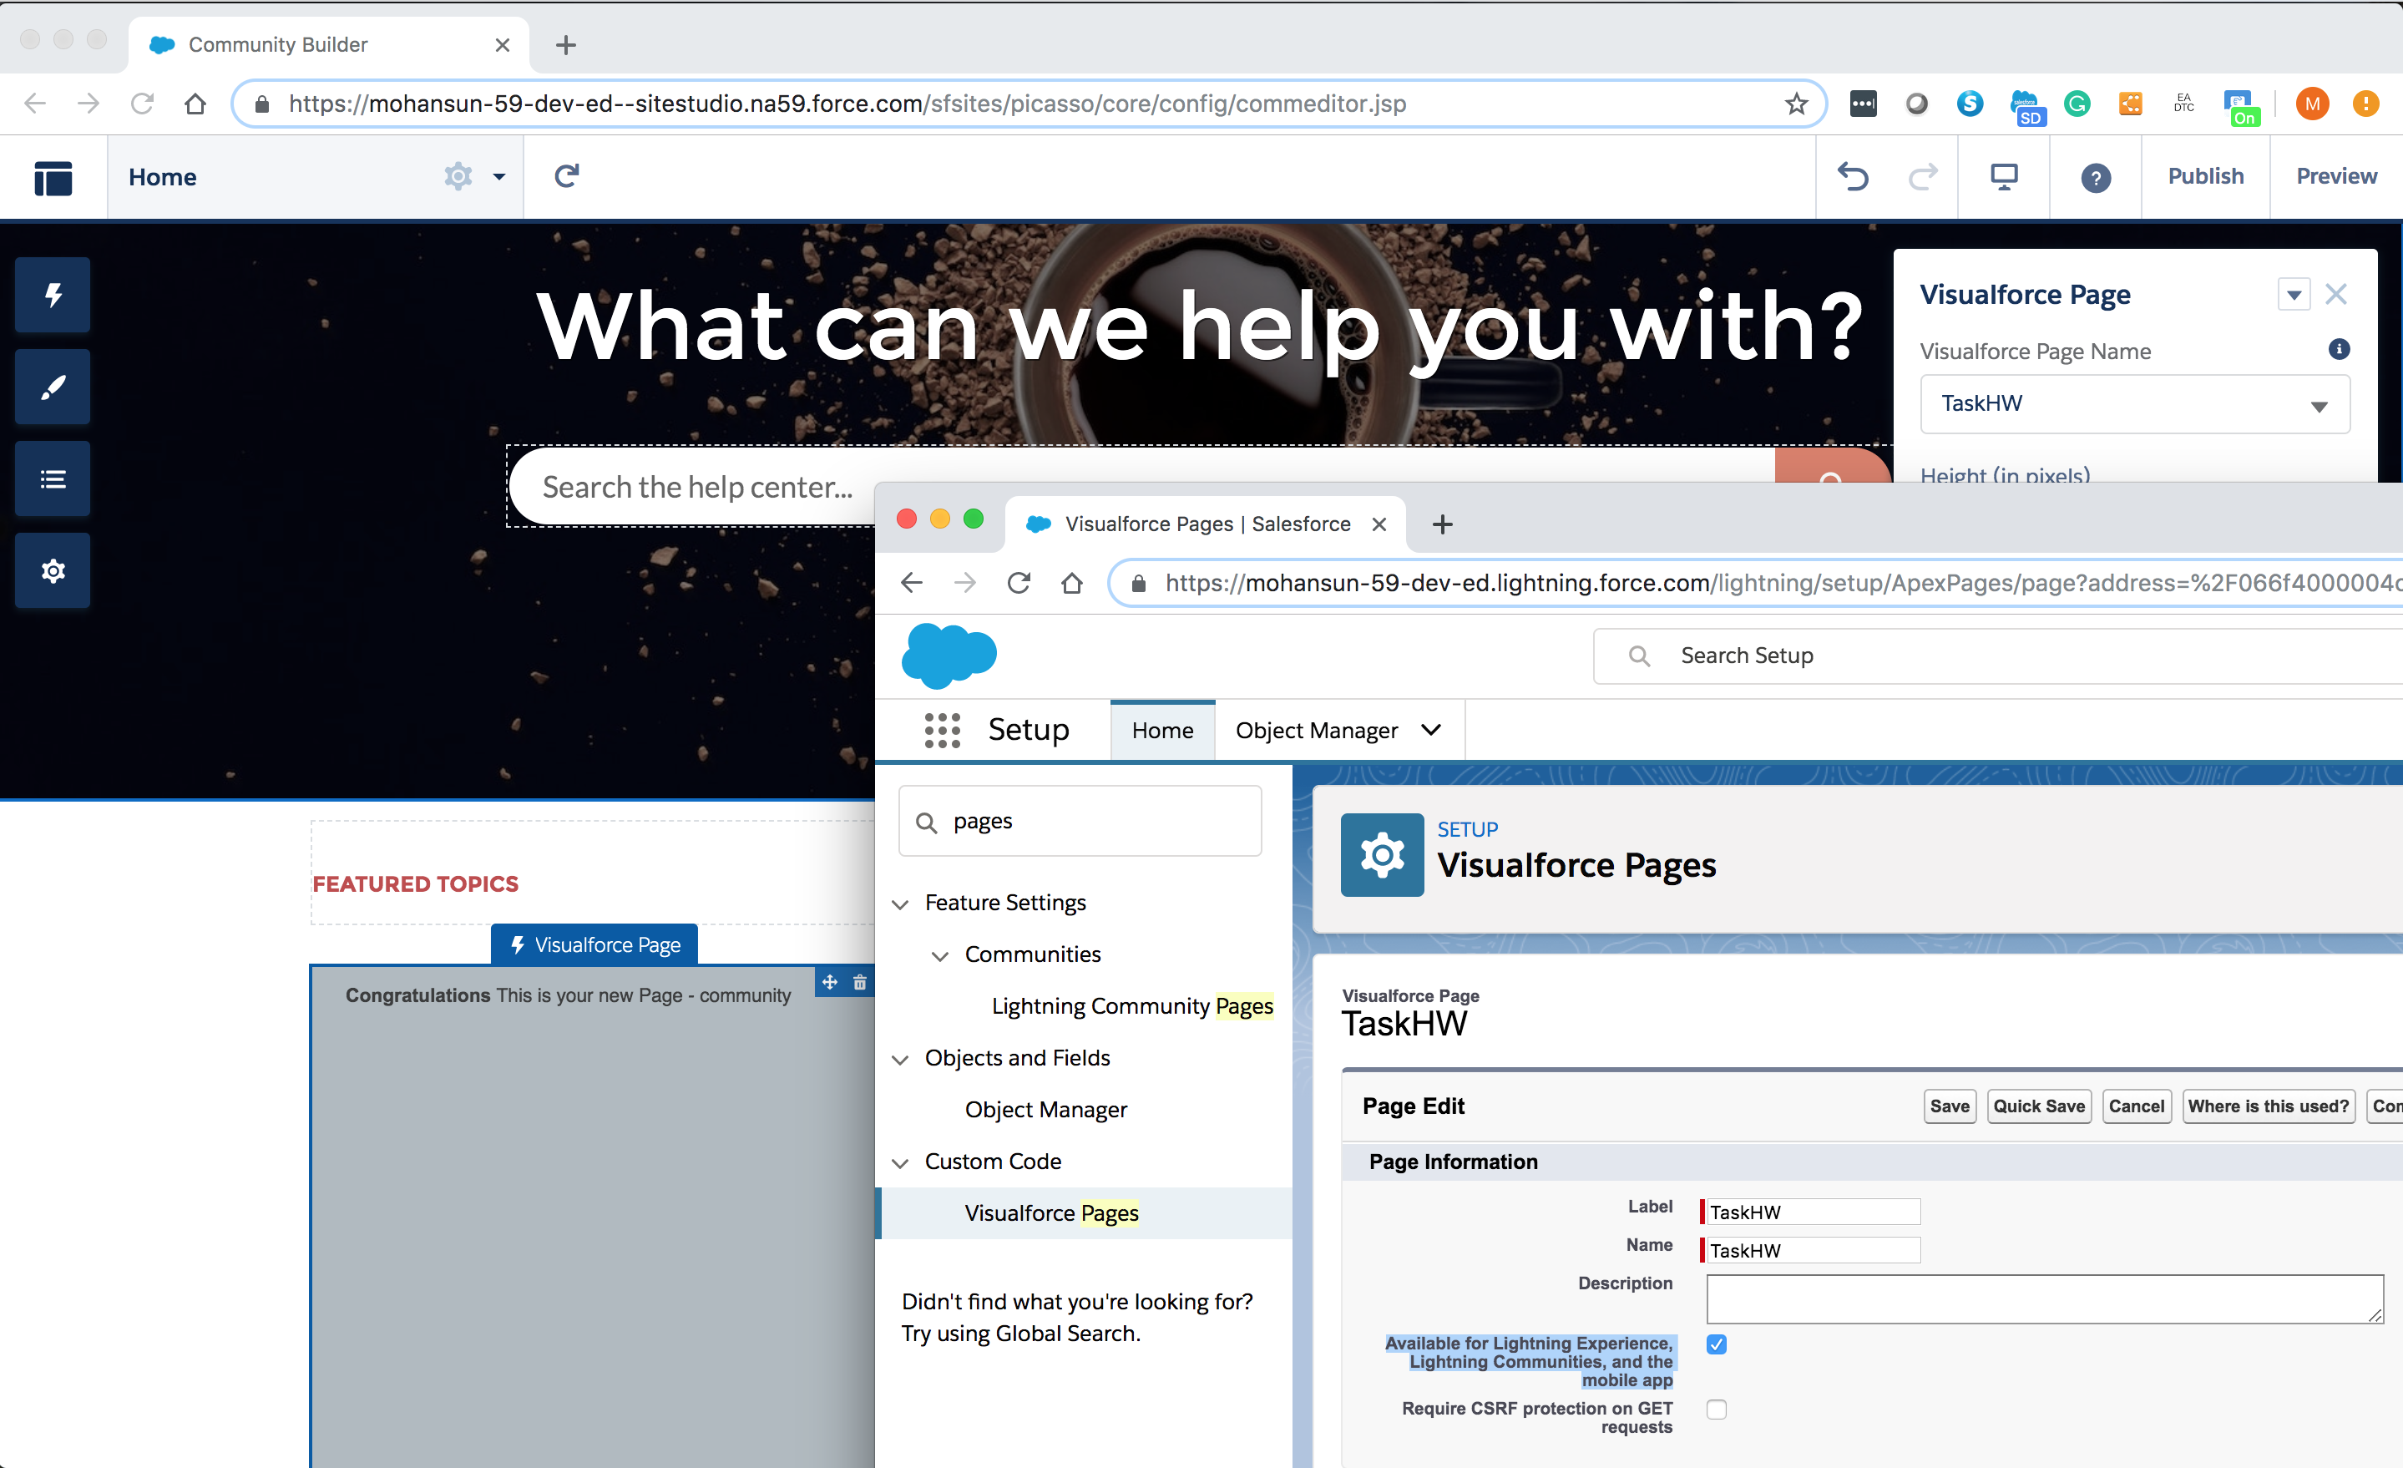Viewport: 2403px width, 1468px height.
Task: Open the property panel options dropdown arrow
Action: 2294,294
